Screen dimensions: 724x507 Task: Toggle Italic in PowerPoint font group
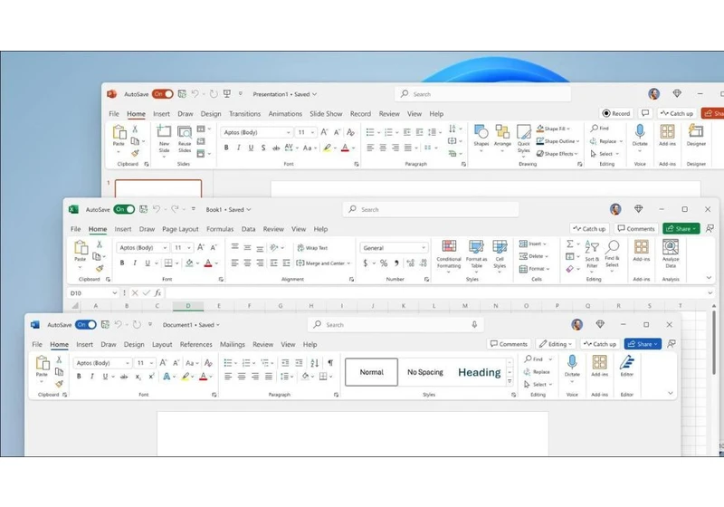(238, 148)
